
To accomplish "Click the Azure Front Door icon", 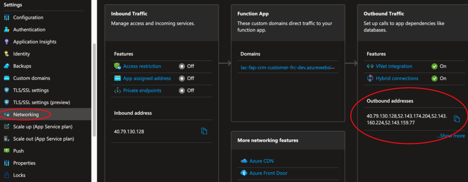I will pyautogui.click(x=244, y=173).
